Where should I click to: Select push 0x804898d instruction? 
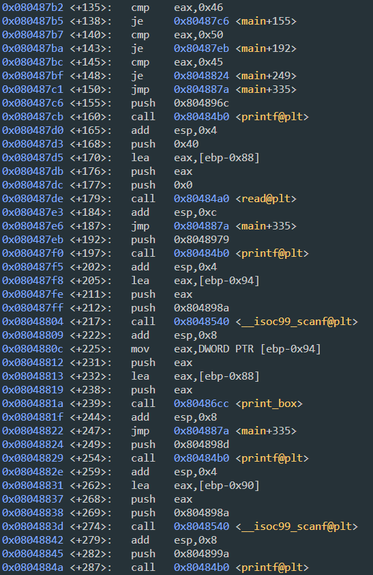click(180, 445)
